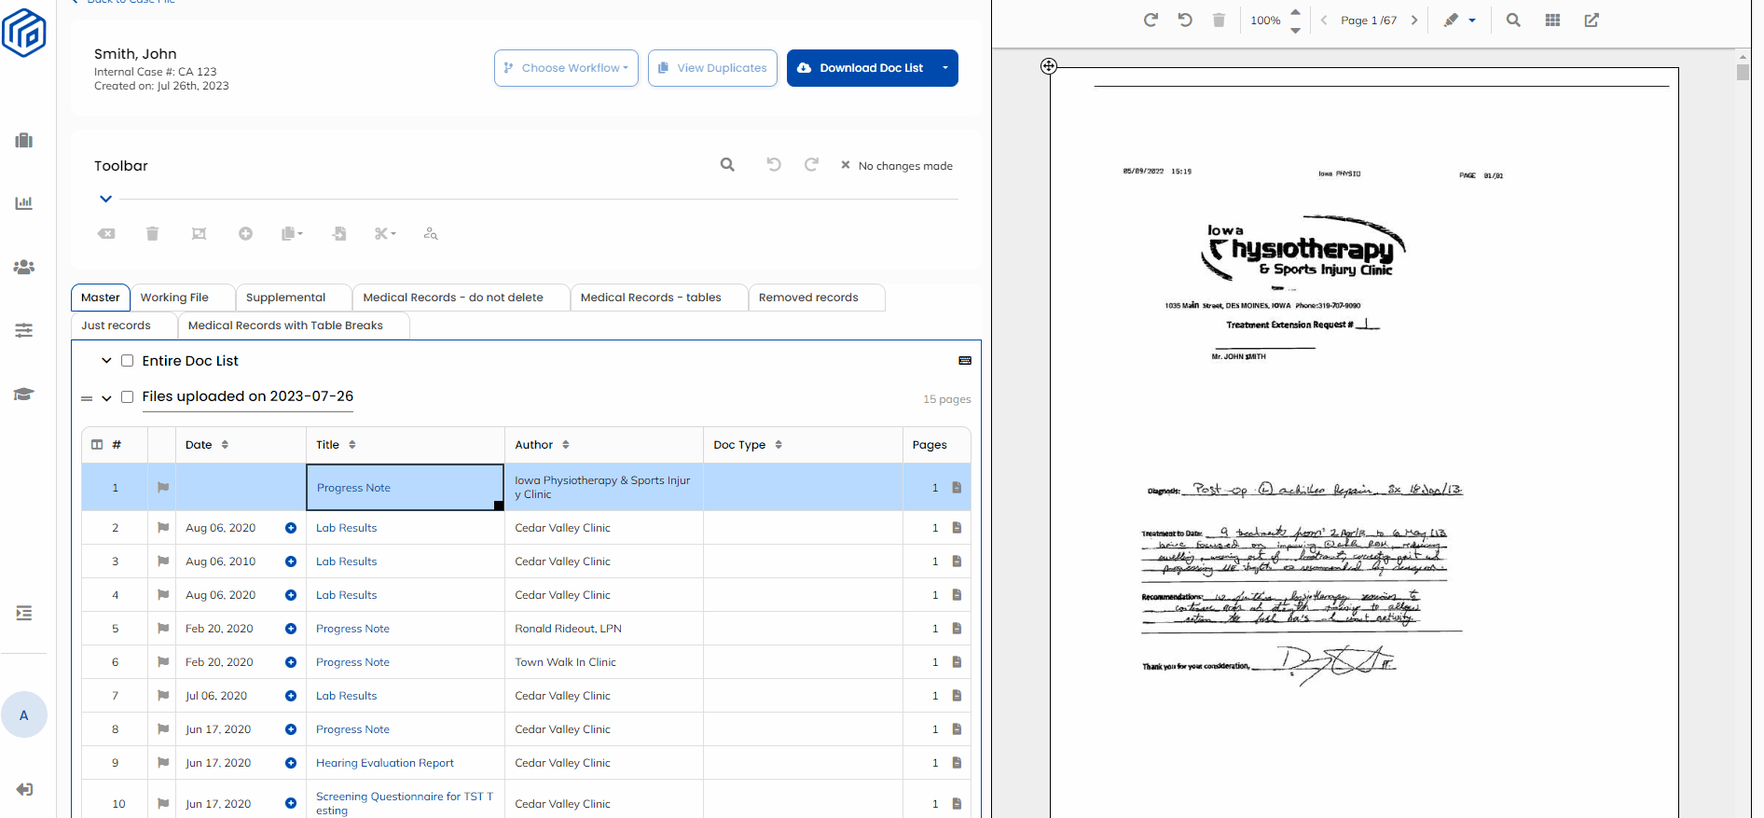Open the user avatar labeled A
Image resolution: width=1764 pixels, height=818 pixels.
pyautogui.click(x=24, y=715)
